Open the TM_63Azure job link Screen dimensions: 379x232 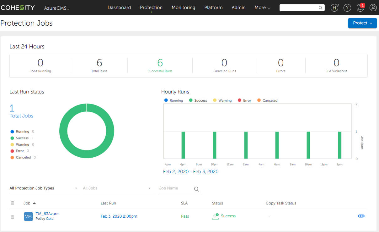(47, 214)
